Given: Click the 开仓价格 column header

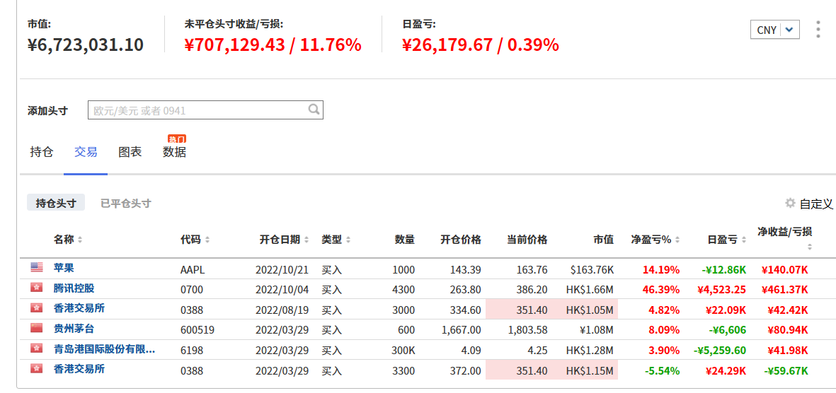Looking at the screenshot, I should (461, 240).
